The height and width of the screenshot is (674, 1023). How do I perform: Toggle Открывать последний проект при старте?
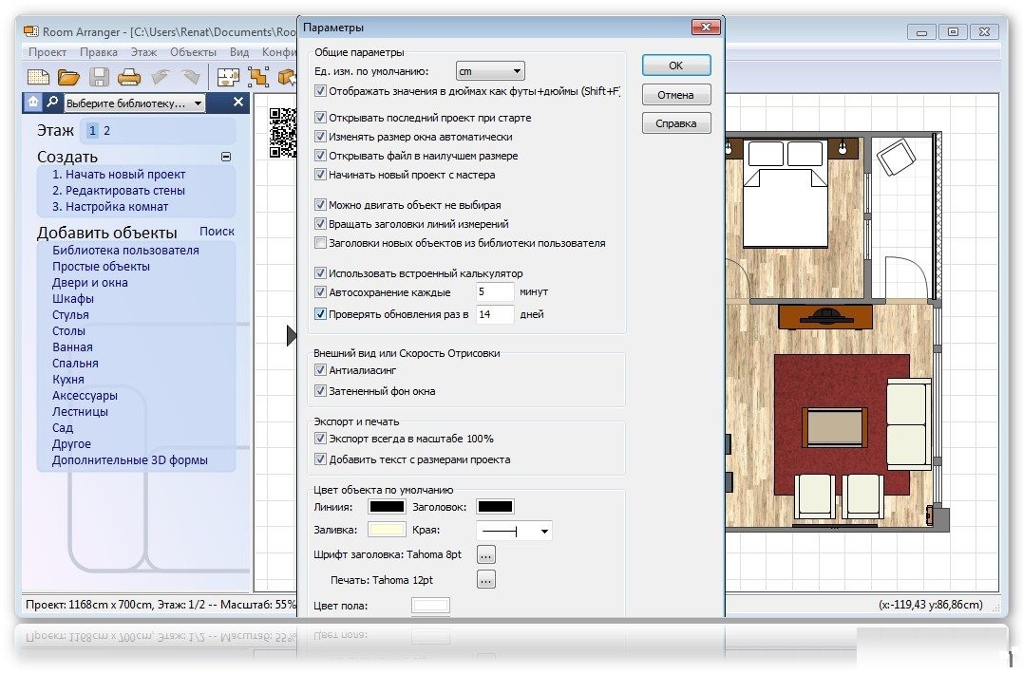[320, 118]
